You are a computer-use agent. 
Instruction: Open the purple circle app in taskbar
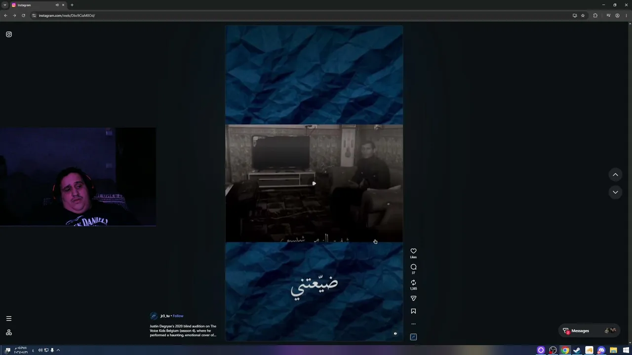click(x=541, y=351)
